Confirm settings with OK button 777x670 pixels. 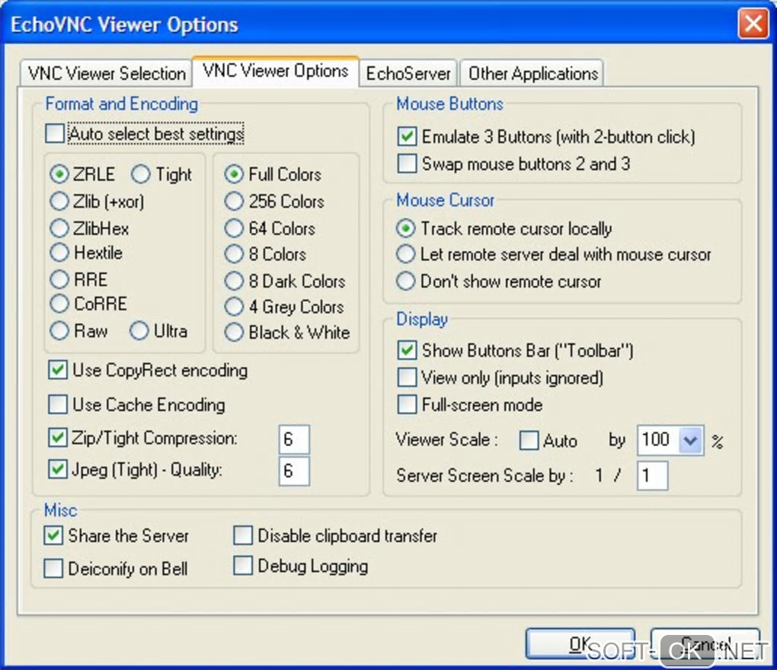point(580,644)
